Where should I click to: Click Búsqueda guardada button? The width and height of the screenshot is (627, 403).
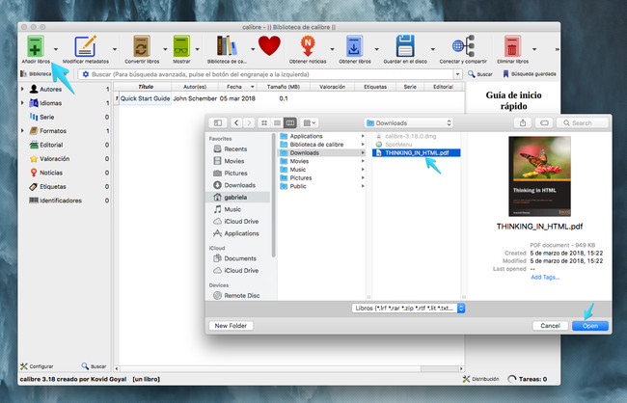click(529, 74)
